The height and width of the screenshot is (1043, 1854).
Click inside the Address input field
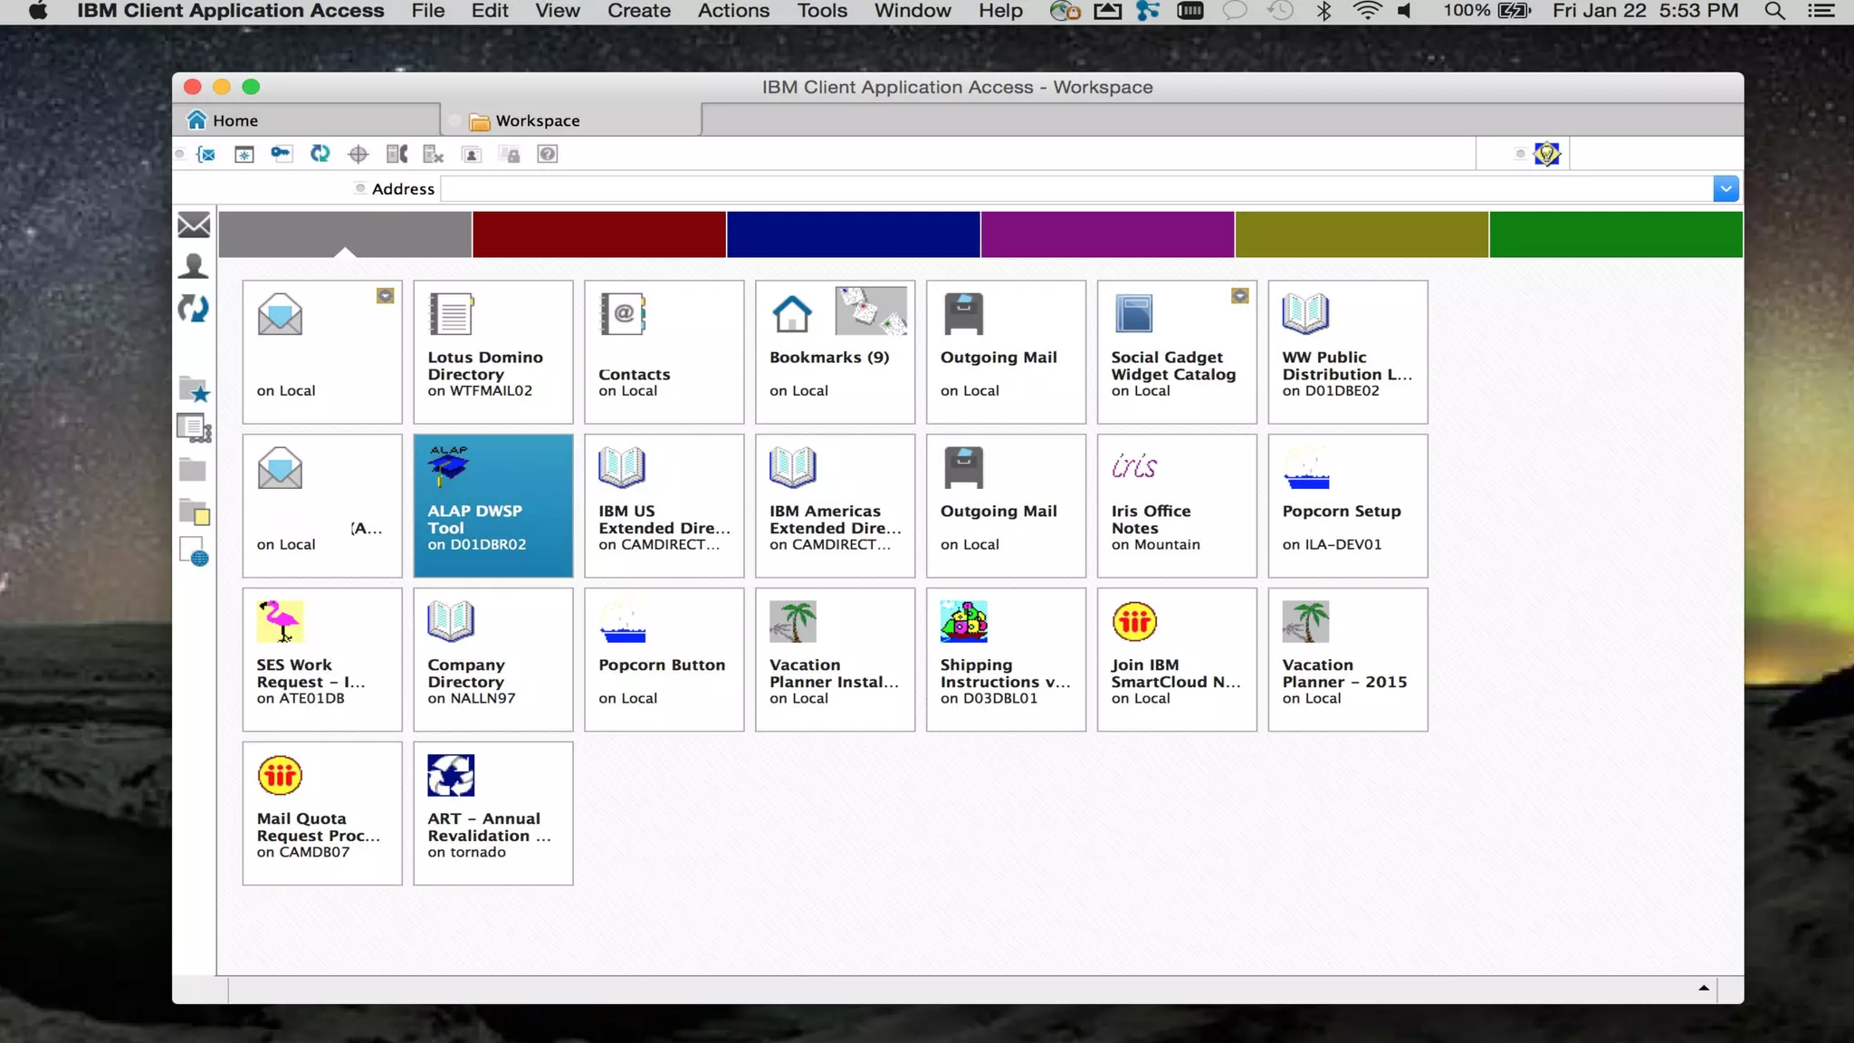click(x=1076, y=188)
